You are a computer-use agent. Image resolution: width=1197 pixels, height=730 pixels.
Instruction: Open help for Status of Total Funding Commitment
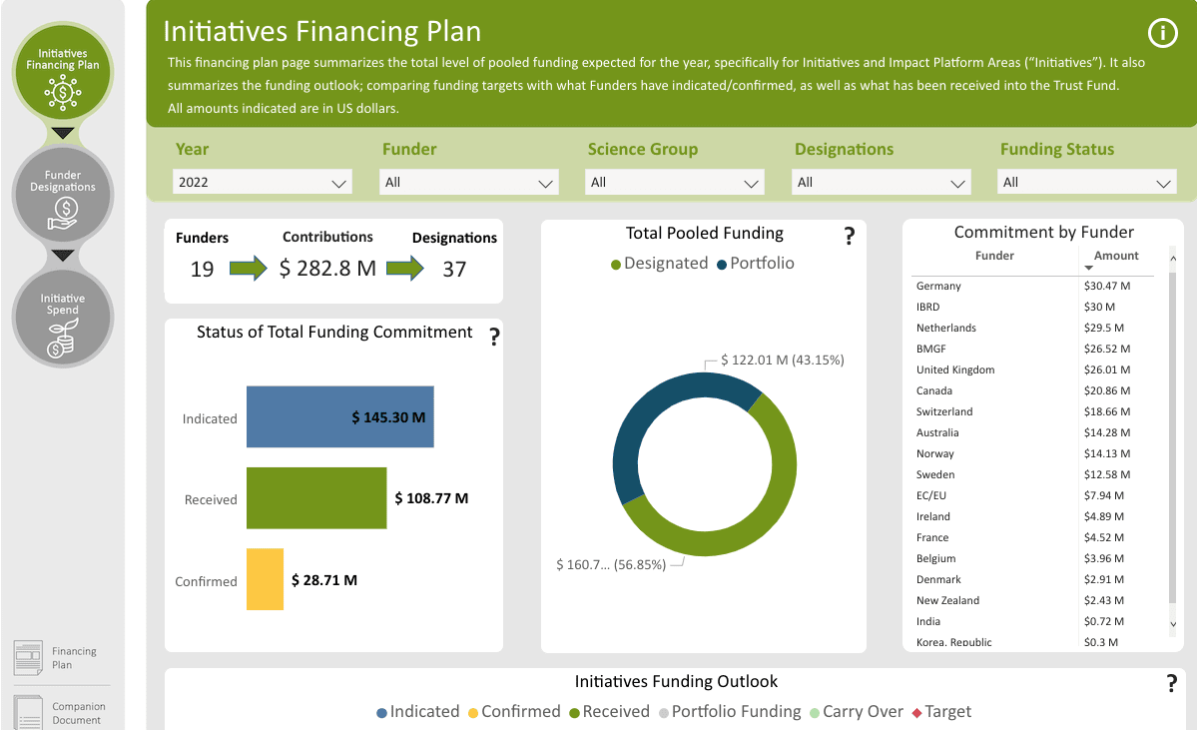click(x=493, y=338)
